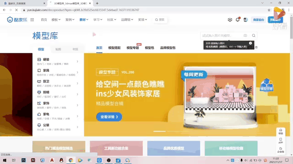Select the 模型 library tab
This screenshot has width=293, height=164.
[41, 49]
